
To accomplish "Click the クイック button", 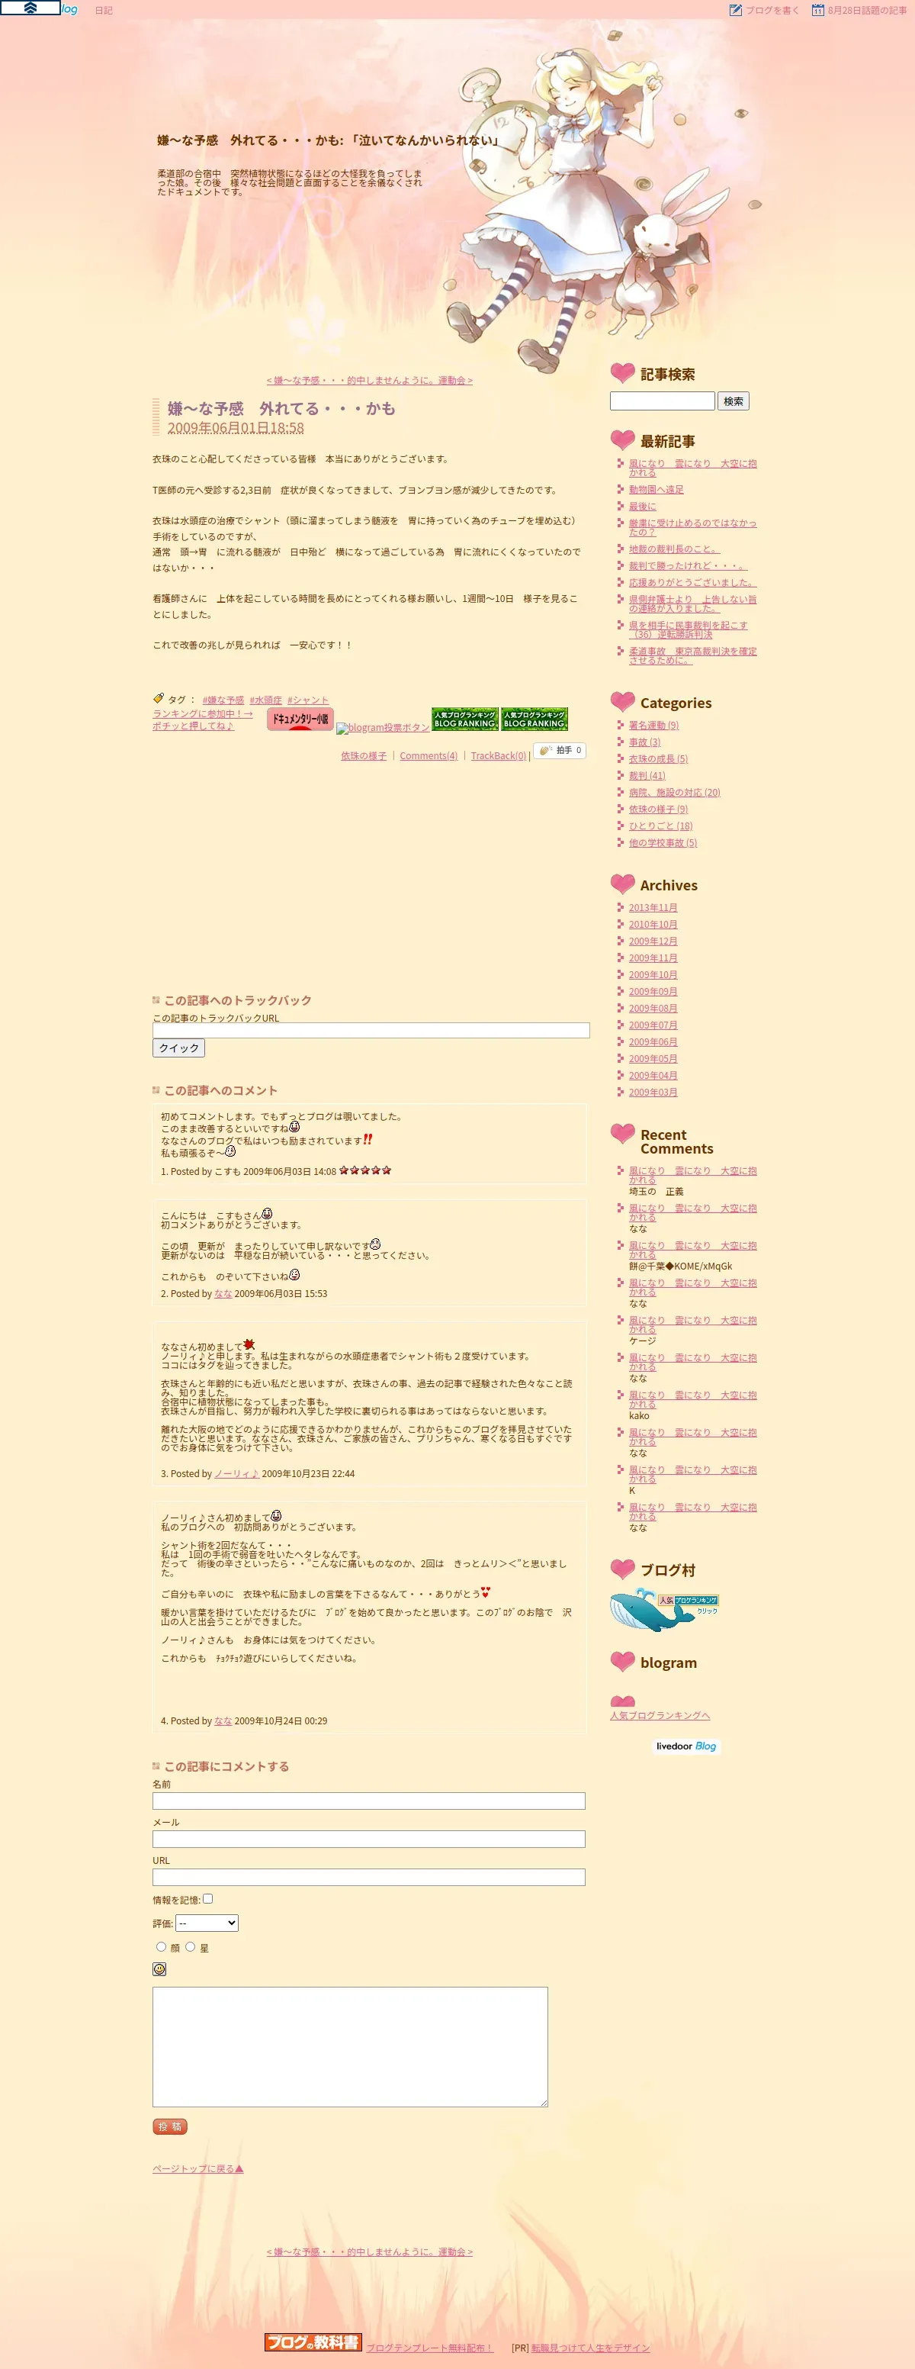I will tap(178, 1048).
